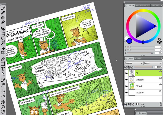163x115 pixels.
Task: Hide the Cricetidi layer
Action: coord(126,80)
